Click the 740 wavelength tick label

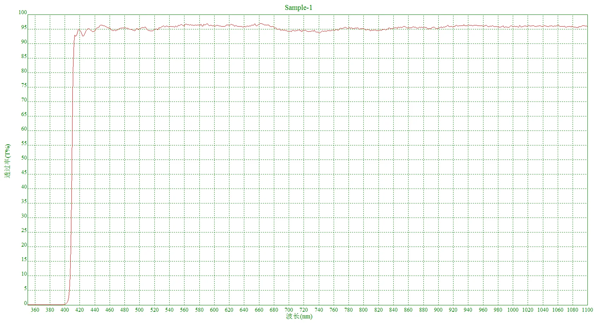pos(319,310)
